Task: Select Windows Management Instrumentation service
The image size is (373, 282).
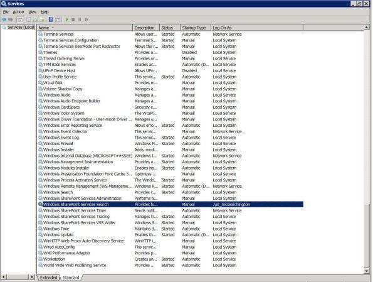Action: [x=171, y=162]
